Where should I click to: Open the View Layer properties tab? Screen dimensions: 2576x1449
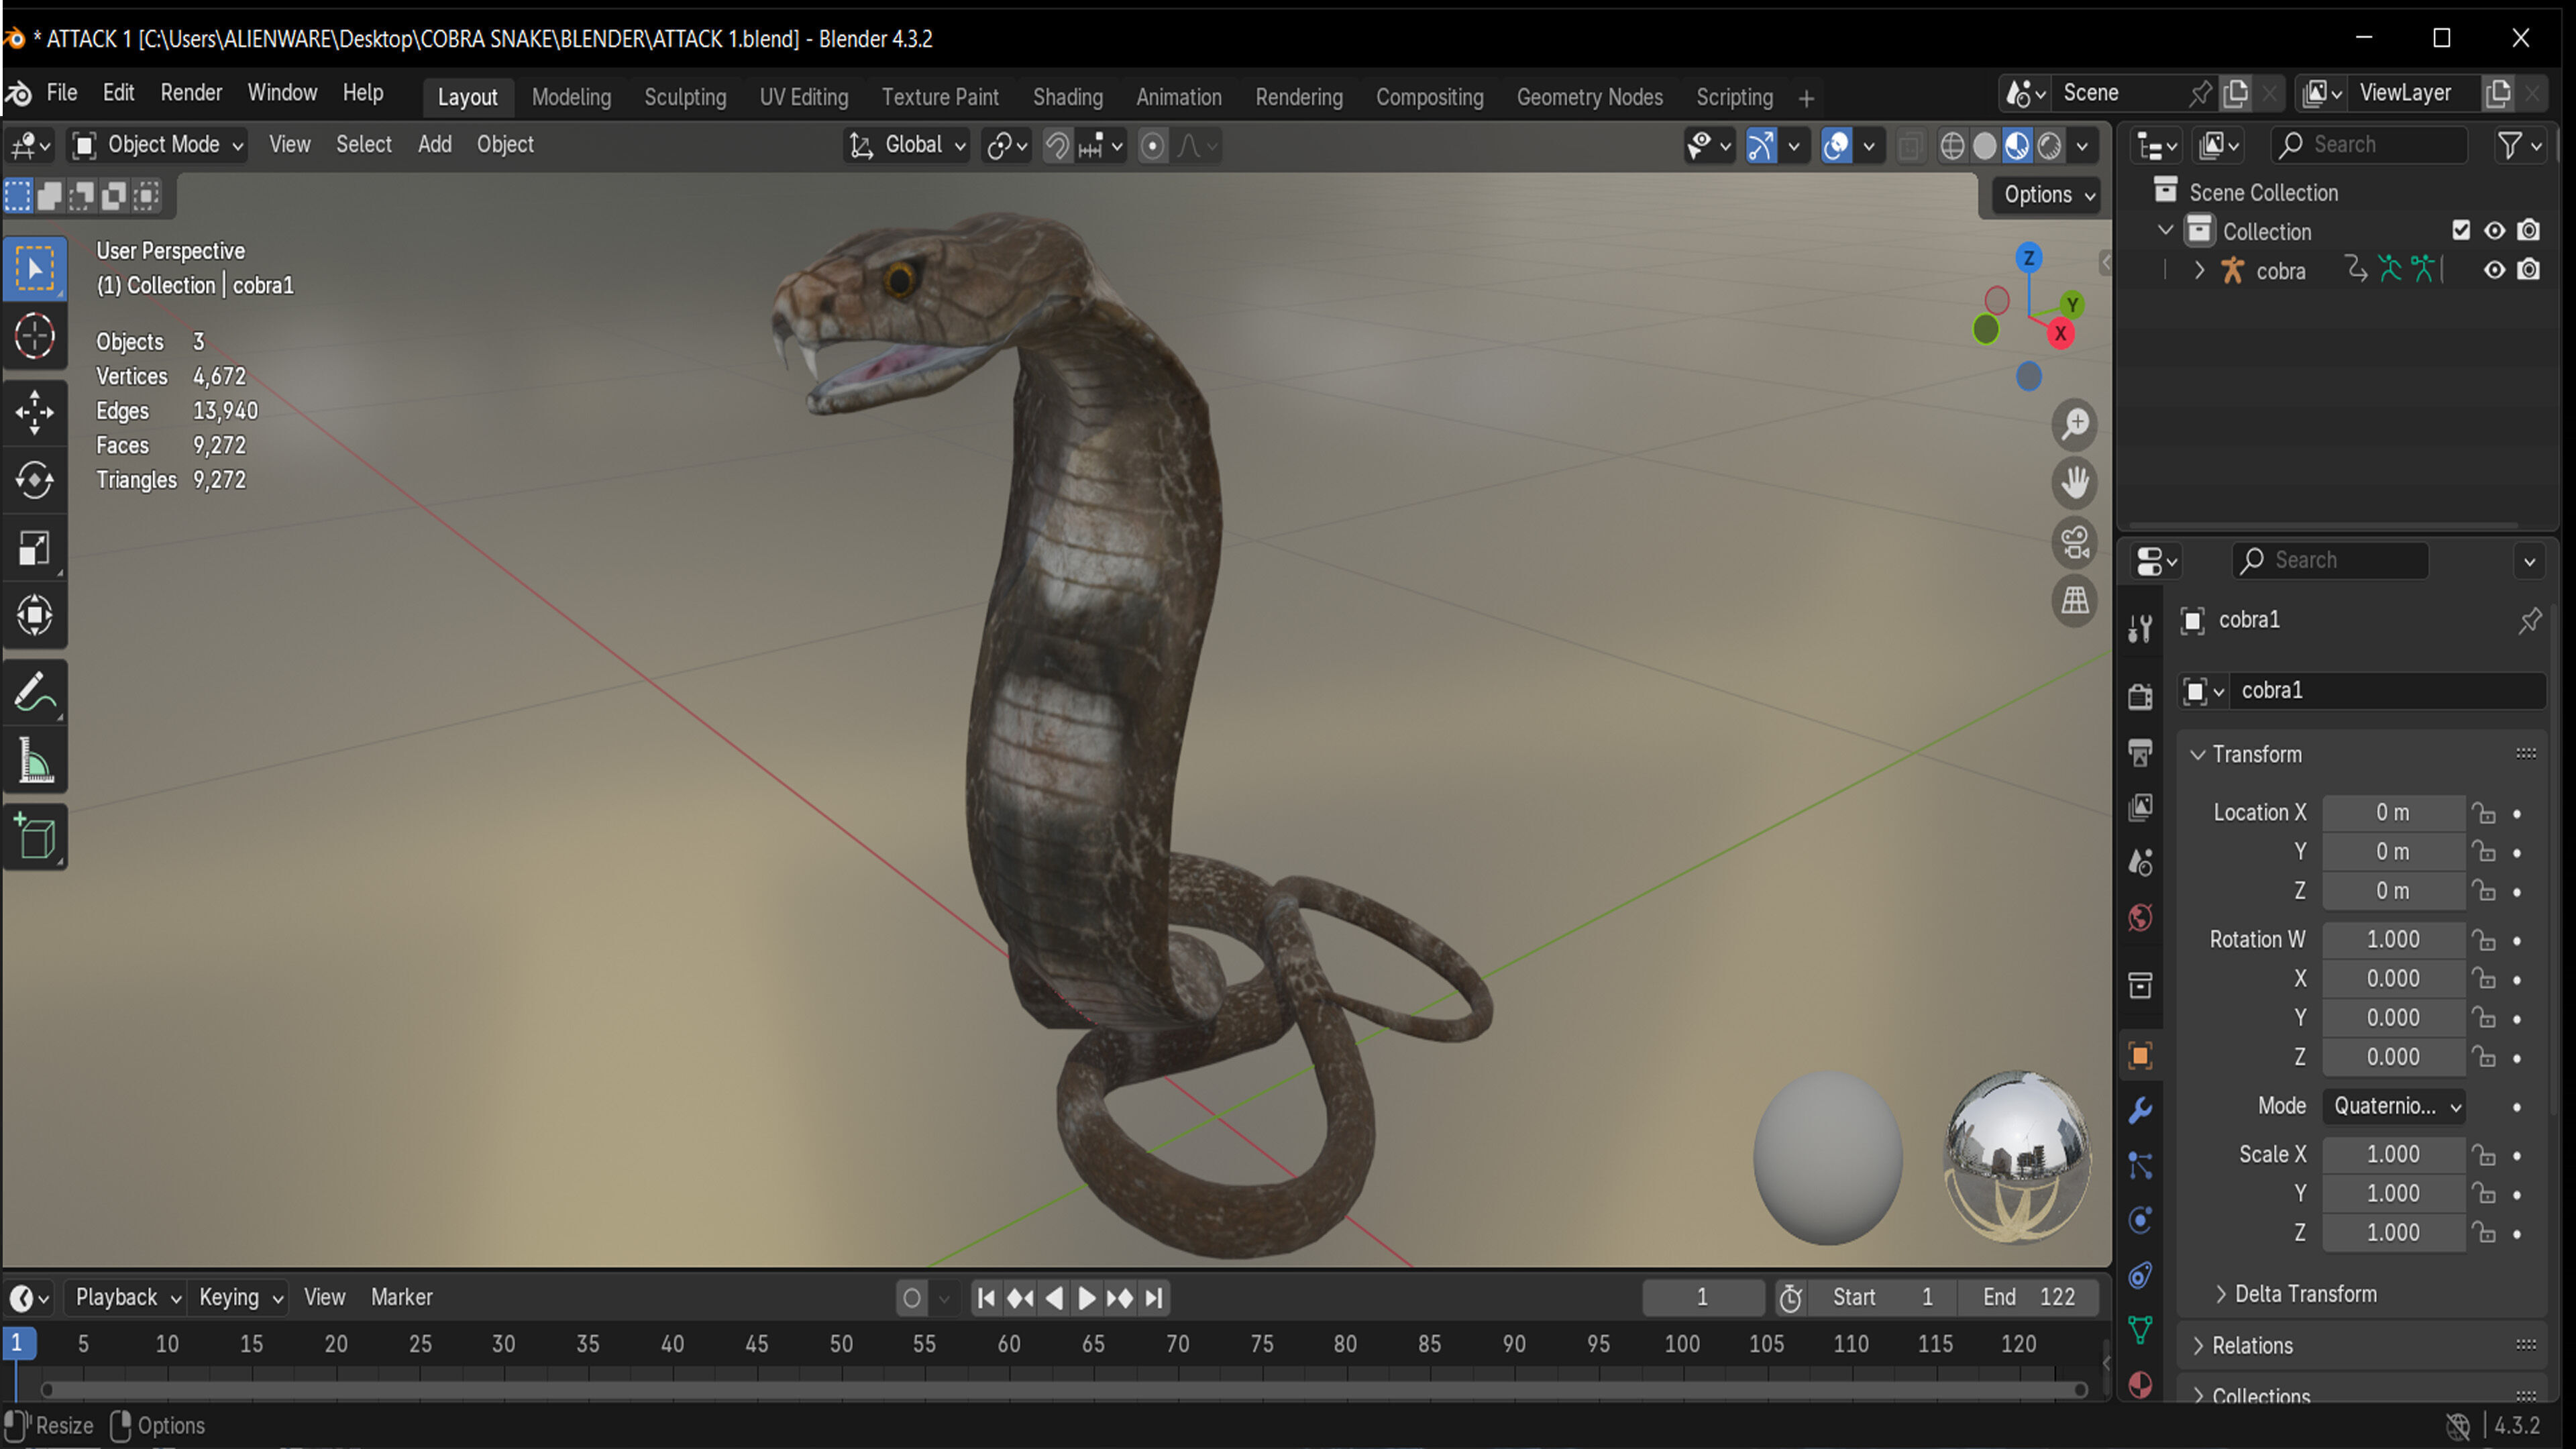coord(2140,806)
